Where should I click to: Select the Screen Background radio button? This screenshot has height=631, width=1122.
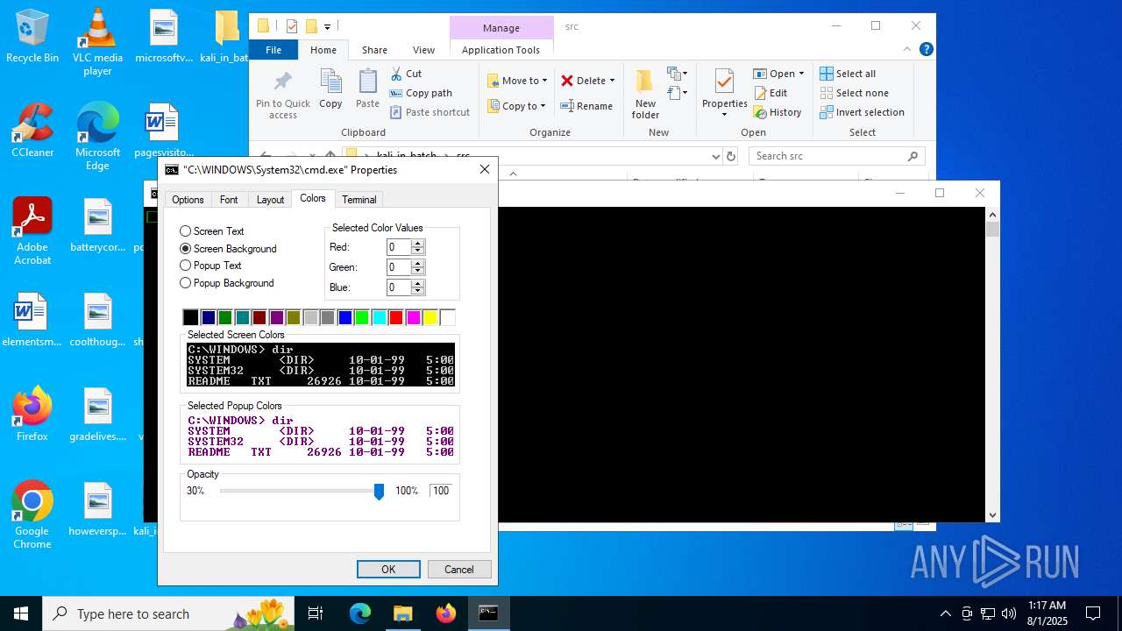click(x=228, y=249)
